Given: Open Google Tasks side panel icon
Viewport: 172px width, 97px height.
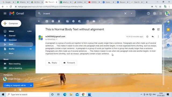Looking at the screenshot, I should click(168, 37).
